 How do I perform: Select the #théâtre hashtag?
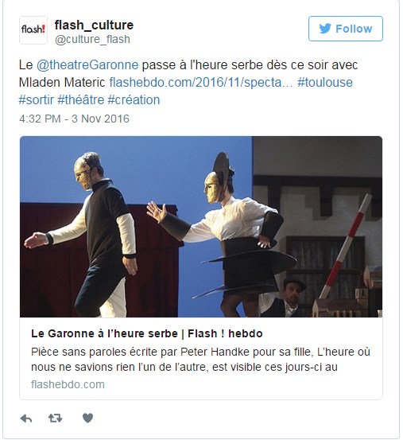tap(81, 100)
